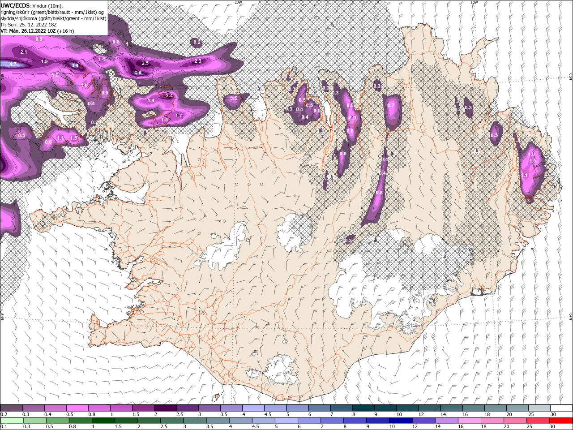This screenshot has height=430, width=573.
Task: Click the '30' label of the upper legend row
Action: pos(553,415)
